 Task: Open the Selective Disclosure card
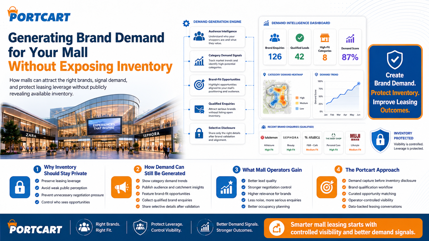[x=217, y=134]
